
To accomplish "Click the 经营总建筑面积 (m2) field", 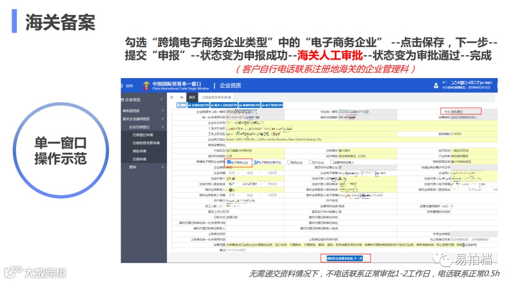I will pos(474,206).
